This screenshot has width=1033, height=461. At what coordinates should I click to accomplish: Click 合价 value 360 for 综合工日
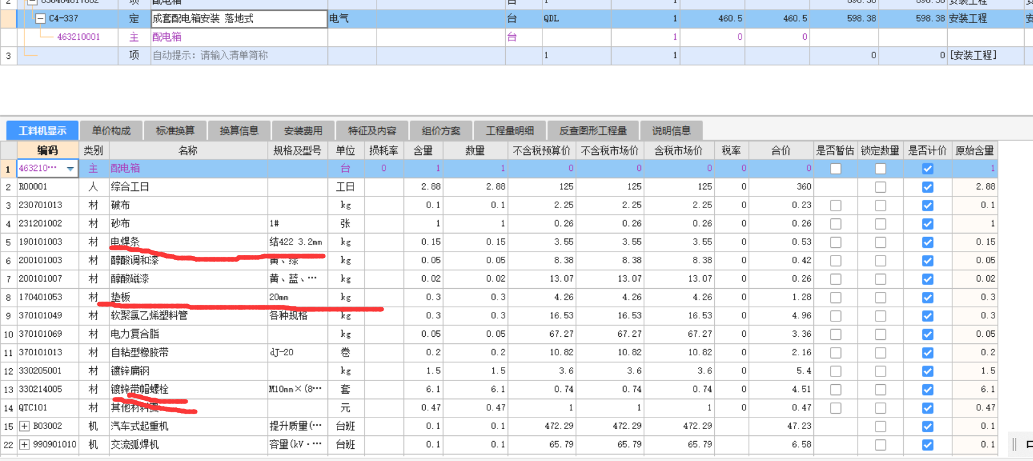tap(781, 187)
